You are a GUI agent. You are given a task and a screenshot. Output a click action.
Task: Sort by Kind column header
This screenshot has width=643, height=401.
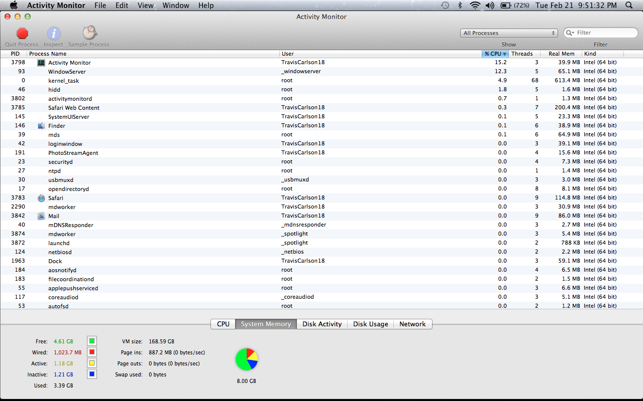tap(603, 54)
